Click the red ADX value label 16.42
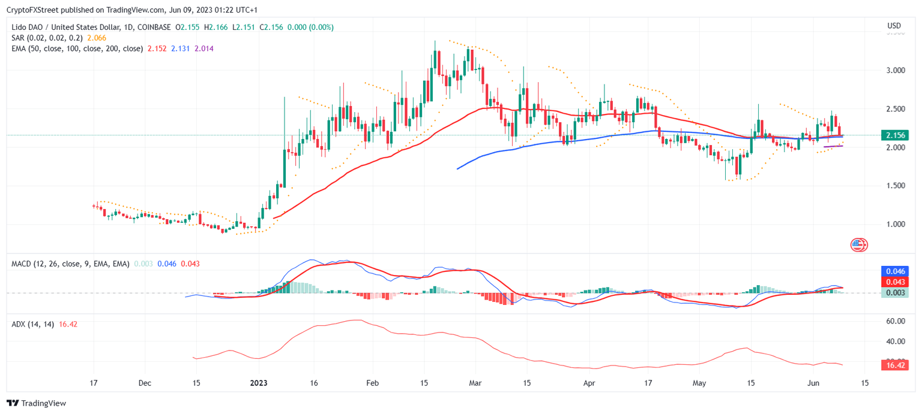 click(894, 364)
